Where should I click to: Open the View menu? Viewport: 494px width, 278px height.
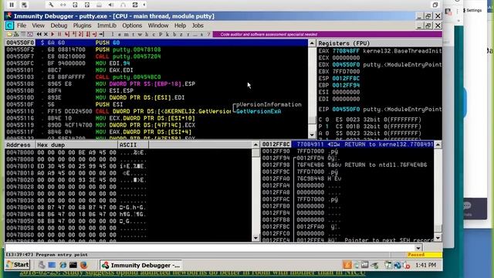pos(38,25)
